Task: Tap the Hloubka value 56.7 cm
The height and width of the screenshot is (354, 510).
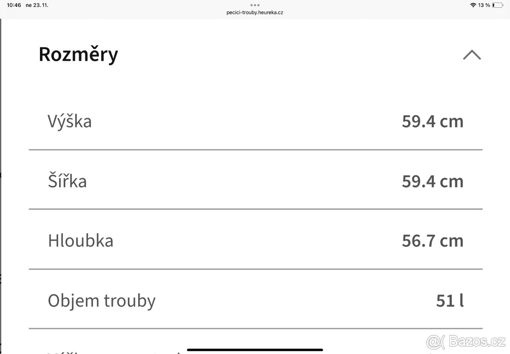Action: click(433, 240)
